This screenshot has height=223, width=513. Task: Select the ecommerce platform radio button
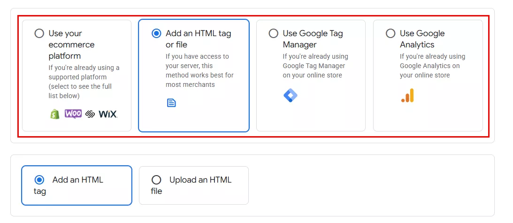[39, 33]
